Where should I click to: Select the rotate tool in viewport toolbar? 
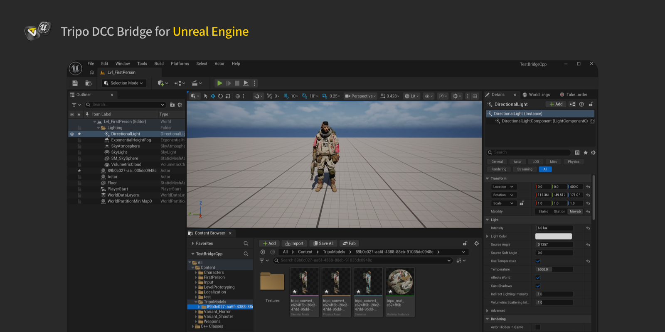[220, 96]
